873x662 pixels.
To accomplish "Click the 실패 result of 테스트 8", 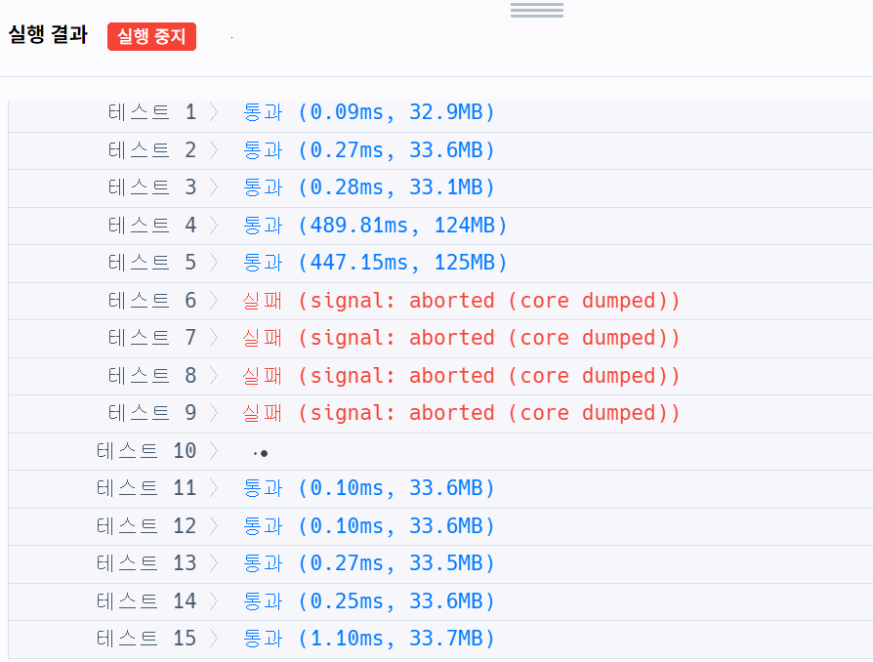I will (x=461, y=376).
